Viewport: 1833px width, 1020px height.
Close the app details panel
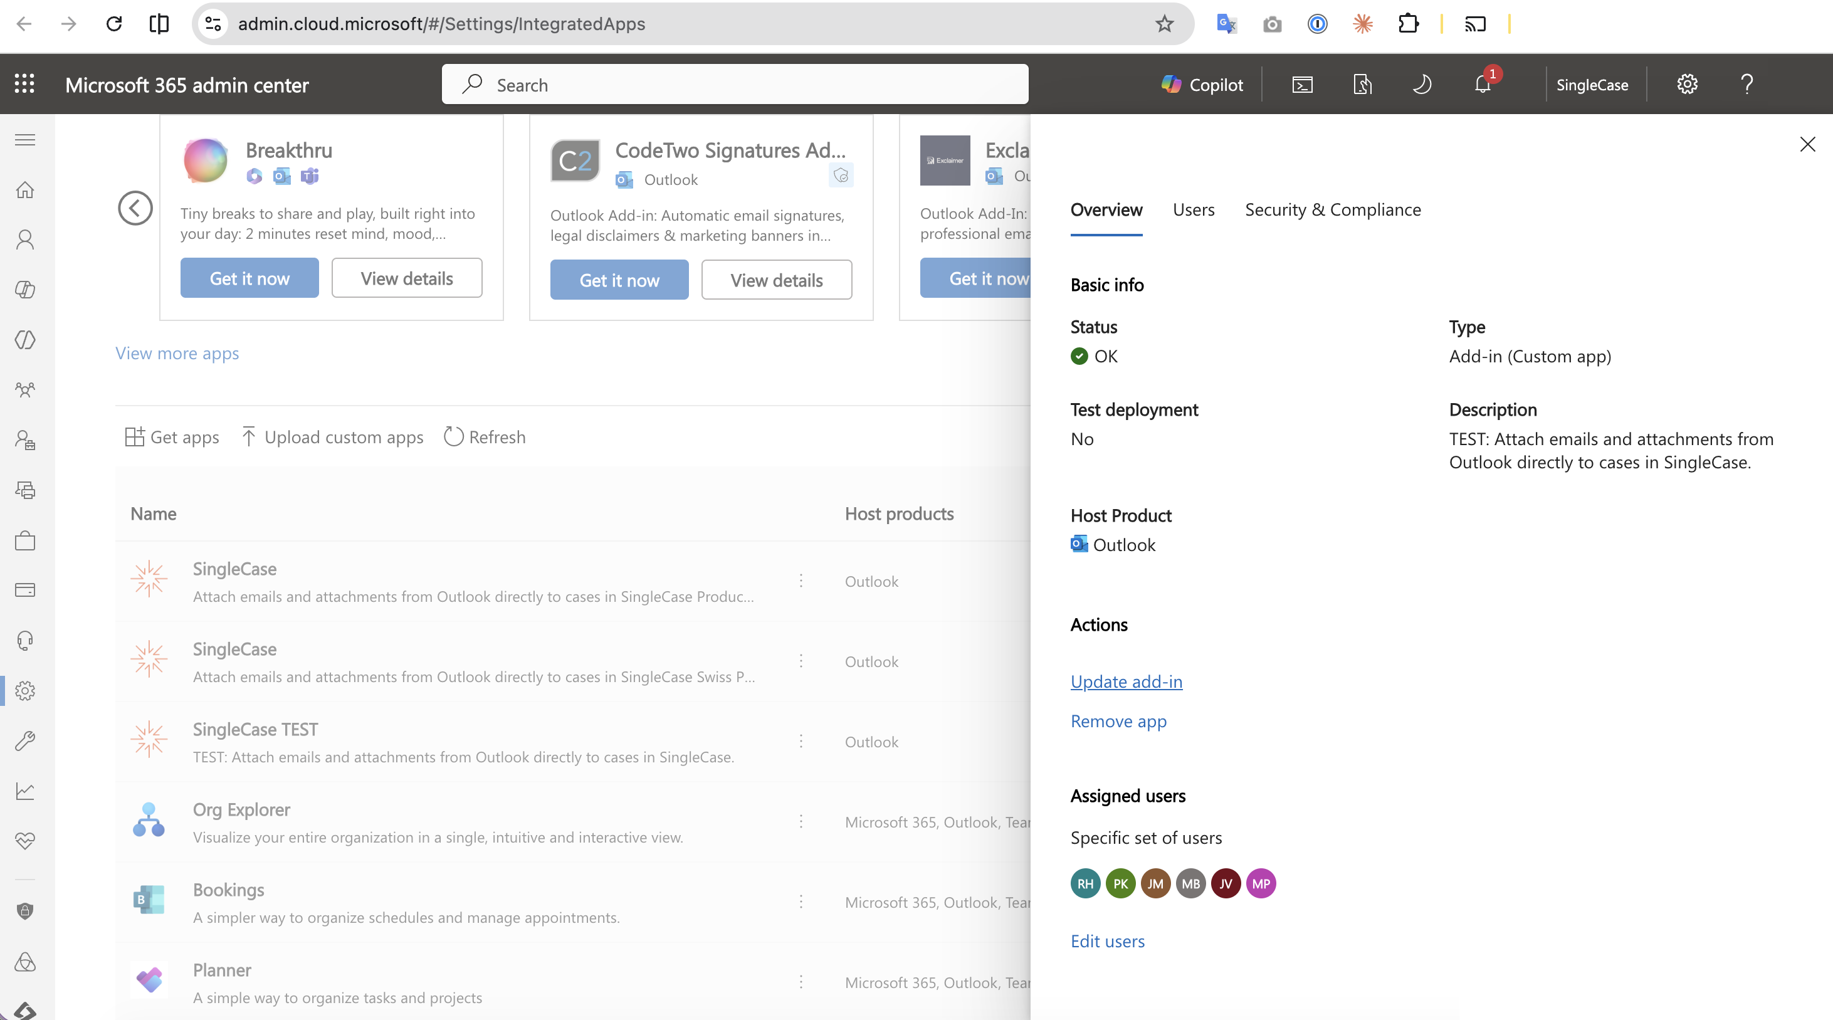coord(1807,144)
